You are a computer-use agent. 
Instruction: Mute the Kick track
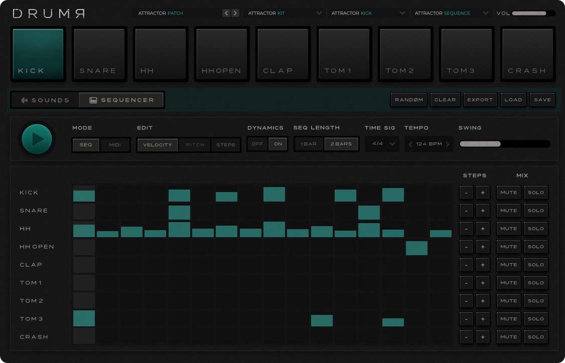pyautogui.click(x=509, y=193)
